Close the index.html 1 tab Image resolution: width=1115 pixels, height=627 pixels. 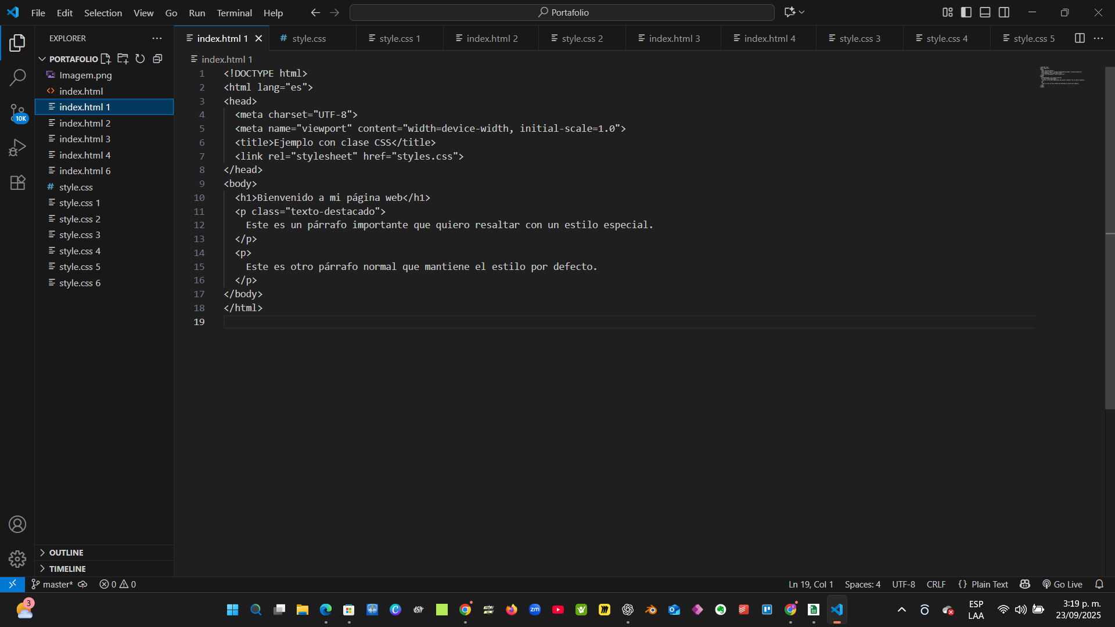click(259, 38)
